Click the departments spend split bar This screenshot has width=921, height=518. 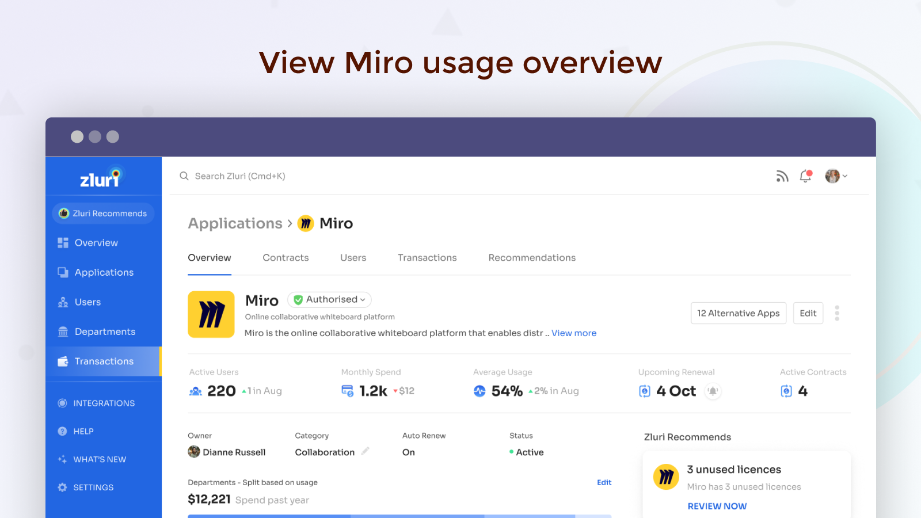click(399, 516)
